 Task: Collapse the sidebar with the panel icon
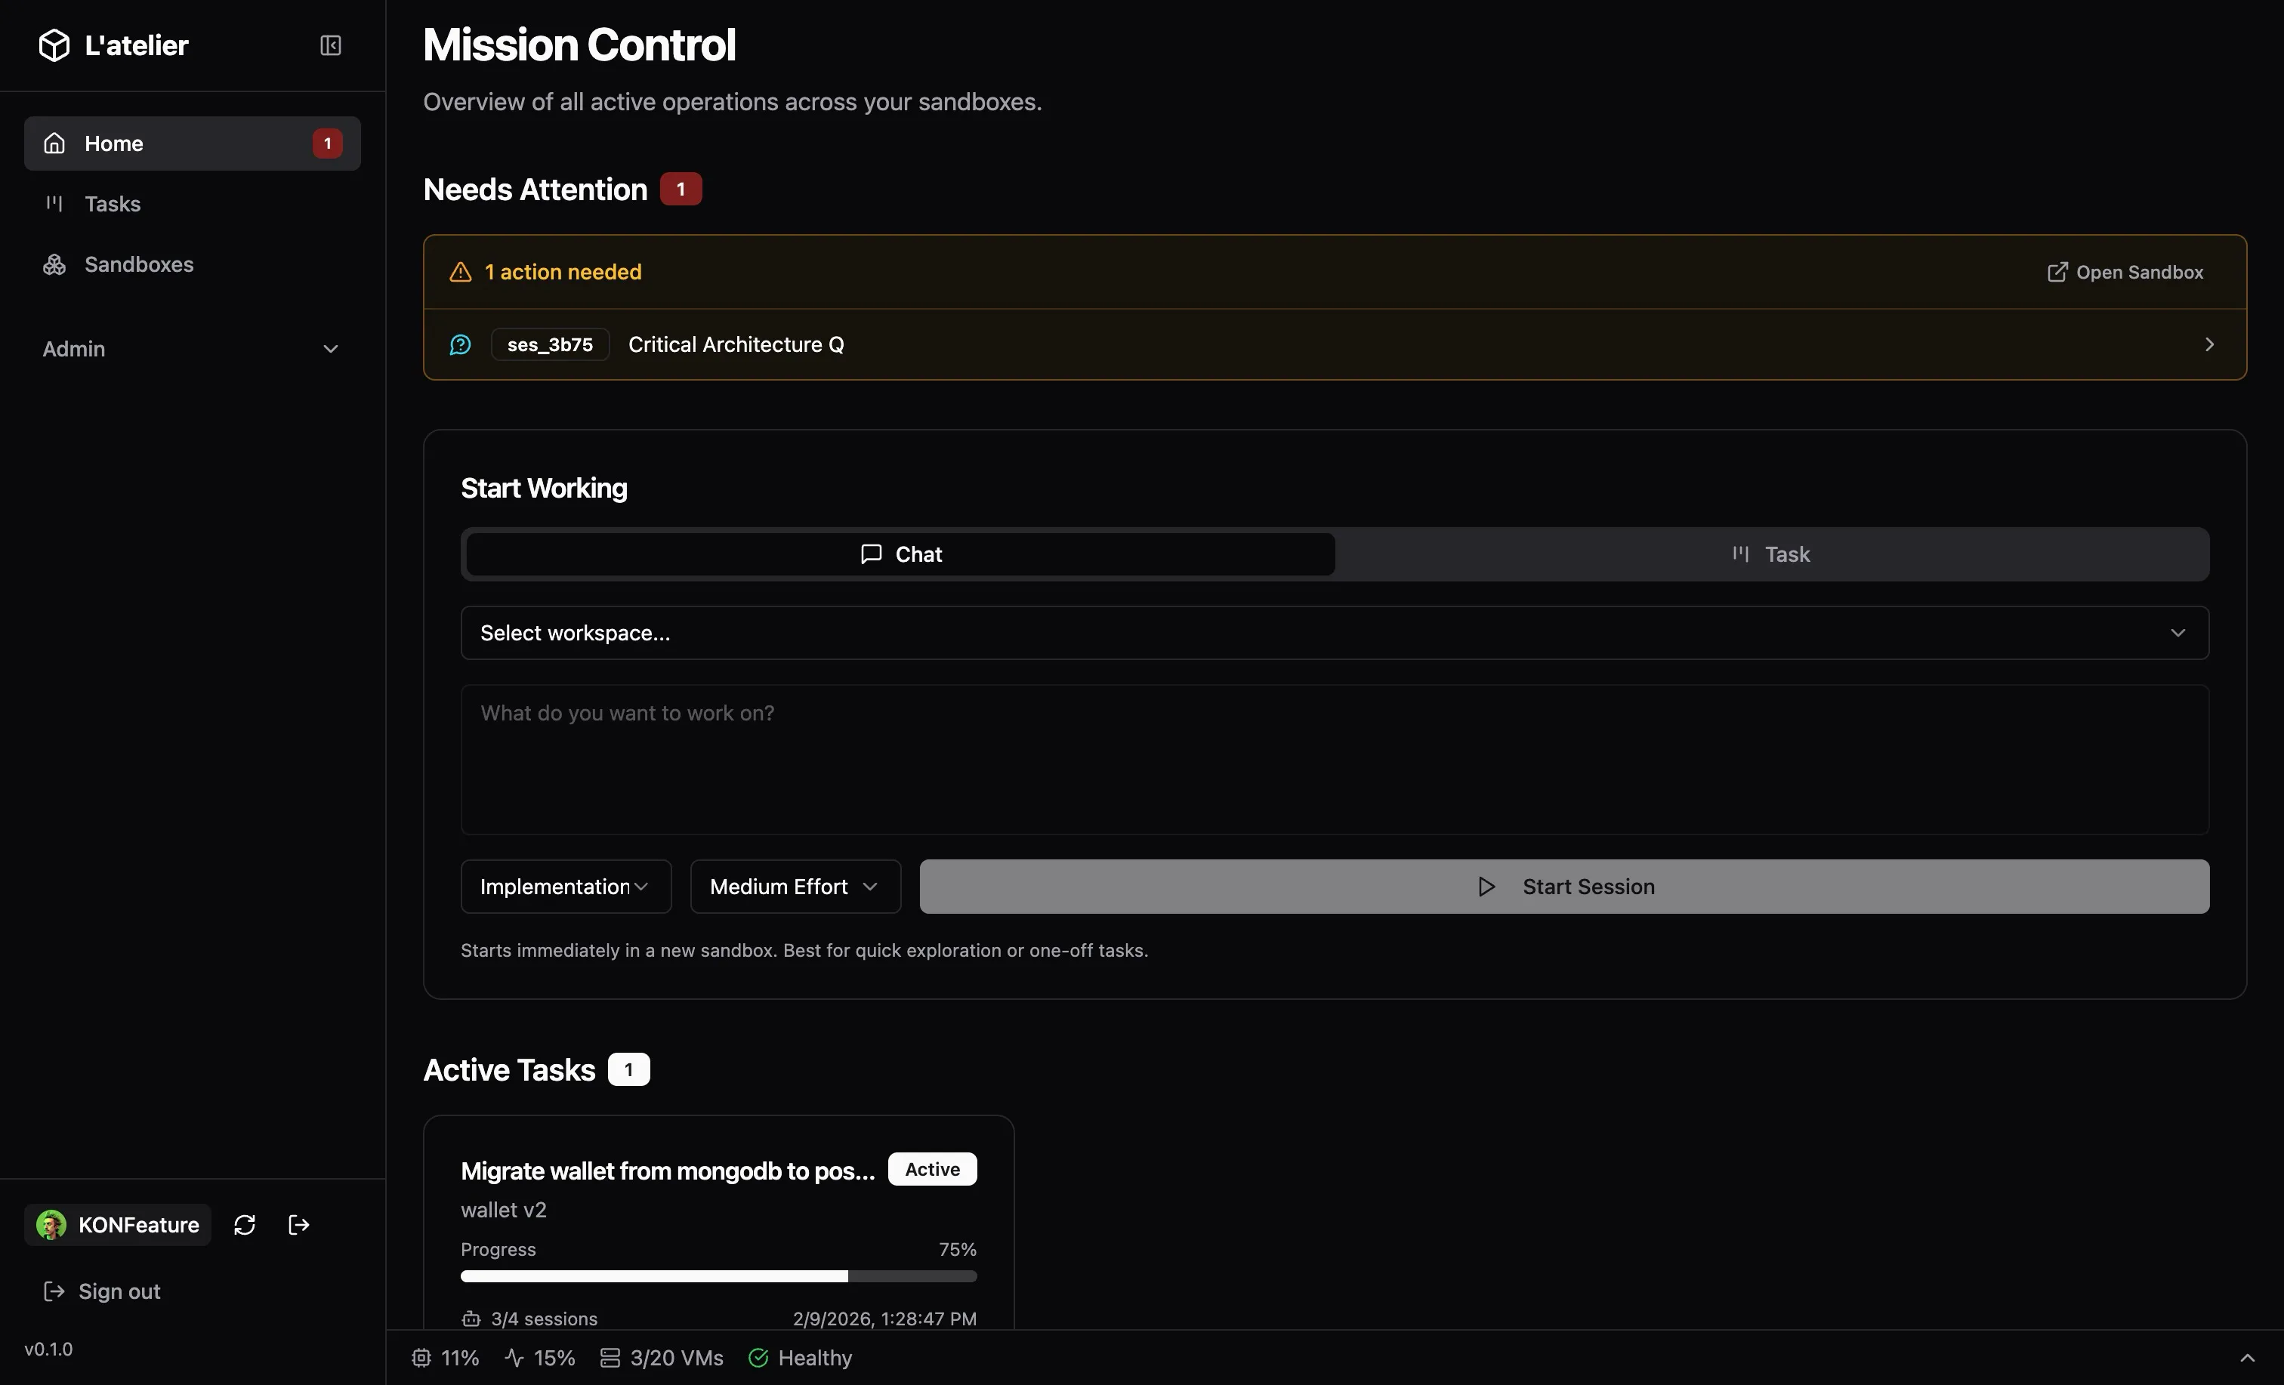click(x=331, y=45)
